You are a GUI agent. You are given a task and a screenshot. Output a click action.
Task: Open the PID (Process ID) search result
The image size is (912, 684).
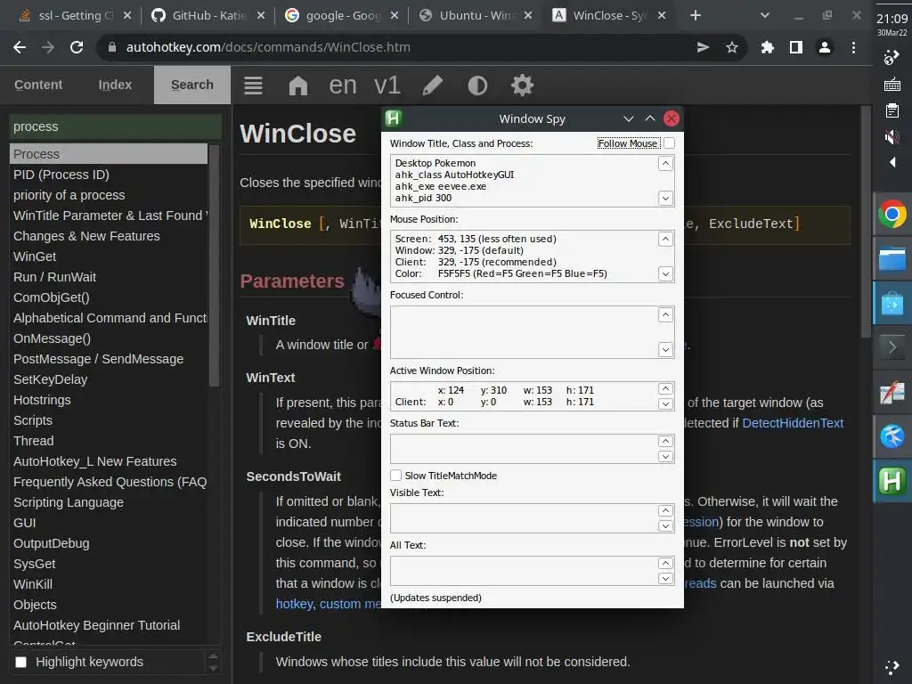[61, 175]
